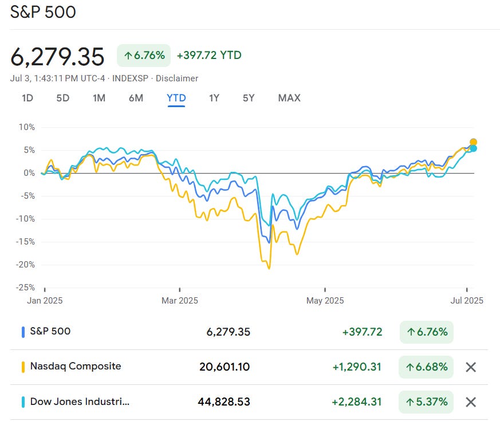The image size is (500, 429).
Task: Click the yellow Nasdaq Composite color marker
Action: pos(23,367)
